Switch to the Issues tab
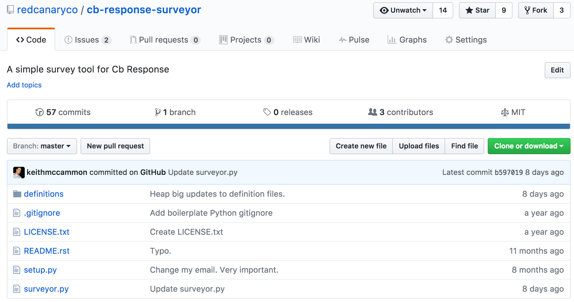 pyautogui.click(x=87, y=40)
